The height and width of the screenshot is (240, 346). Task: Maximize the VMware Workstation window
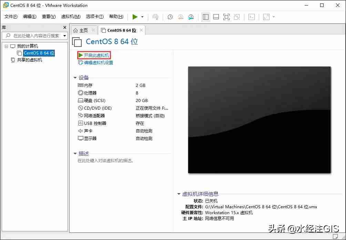point(322,5)
